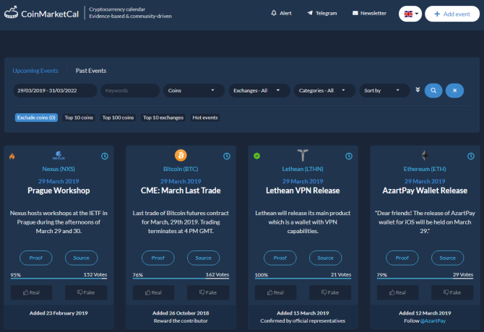This screenshot has width=484, height=332.
Task: Click the Newsletter envelope icon
Action: click(355, 13)
